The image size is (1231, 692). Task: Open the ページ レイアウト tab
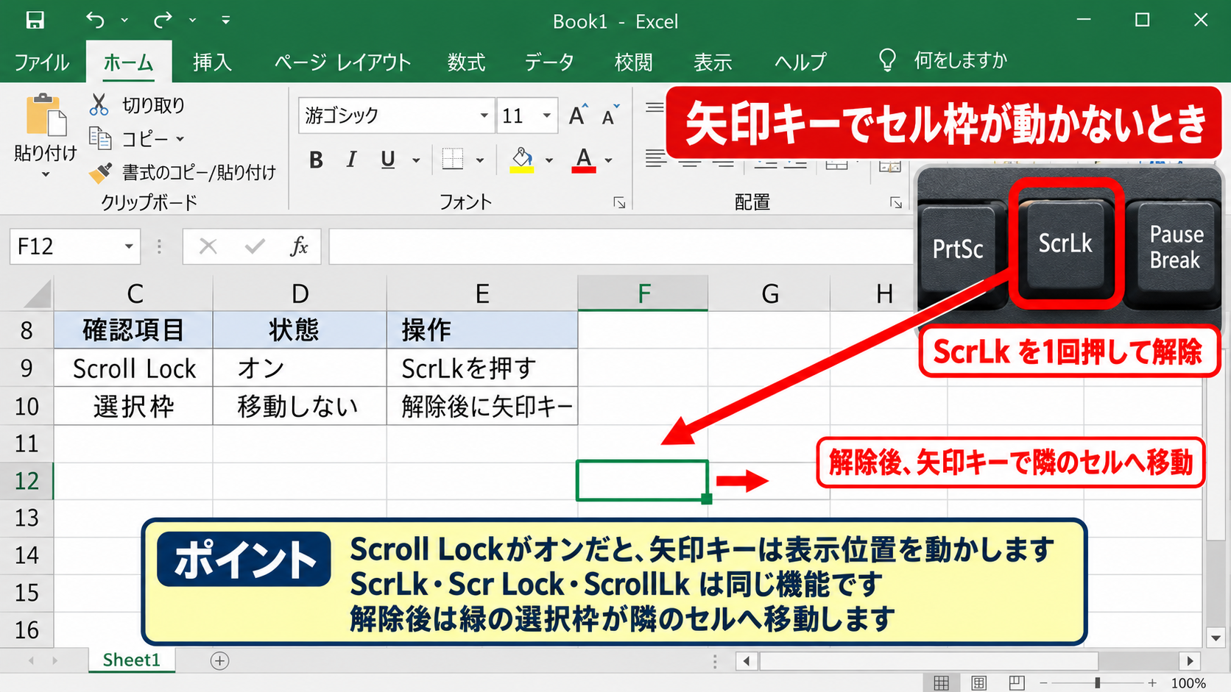pyautogui.click(x=342, y=62)
